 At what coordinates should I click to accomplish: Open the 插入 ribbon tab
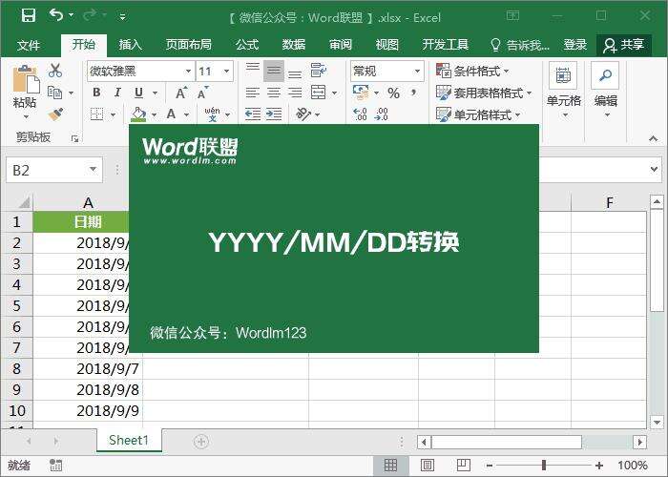pos(131,45)
